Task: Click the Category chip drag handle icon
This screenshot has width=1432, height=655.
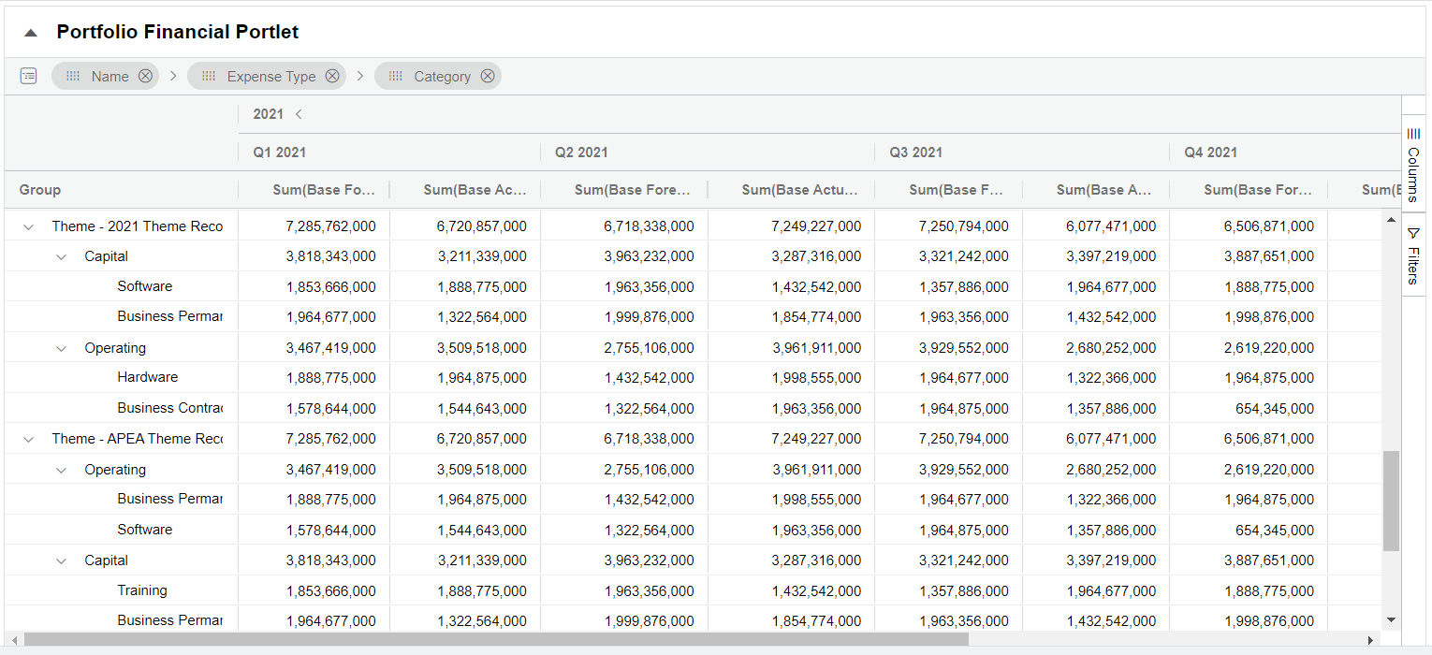Action: (x=396, y=77)
